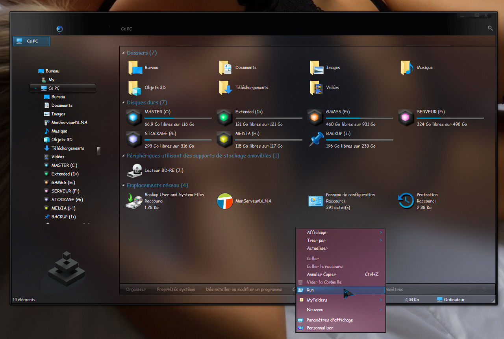Select My in the navigation tree
504x339 pixels.
coord(52,80)
